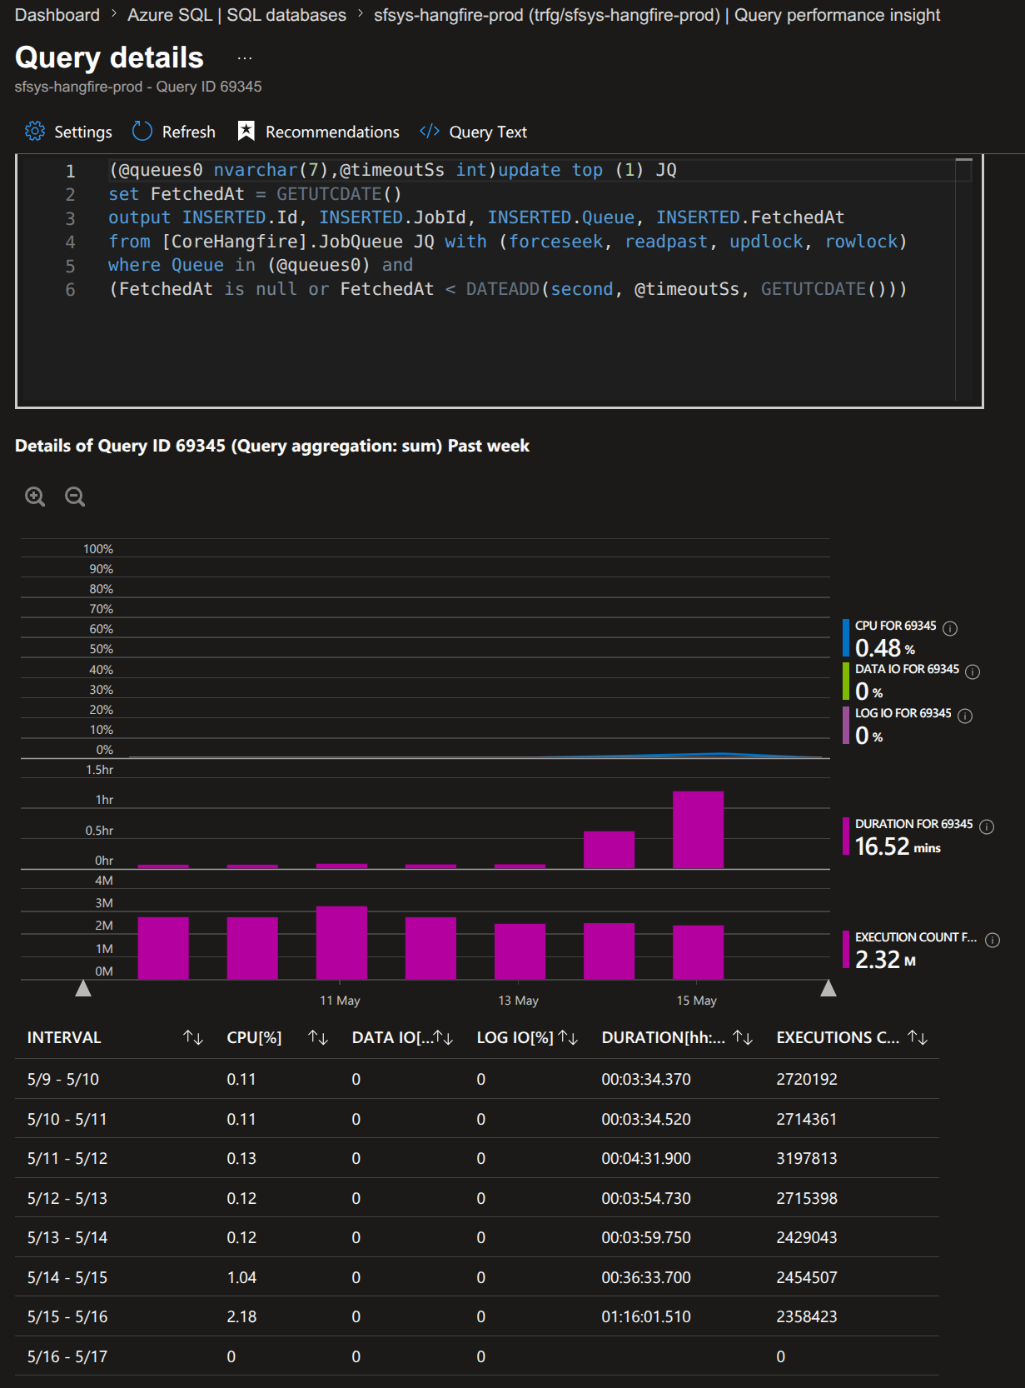Show info for EXECUTION COUNT metric

click(x=993, y=940)
